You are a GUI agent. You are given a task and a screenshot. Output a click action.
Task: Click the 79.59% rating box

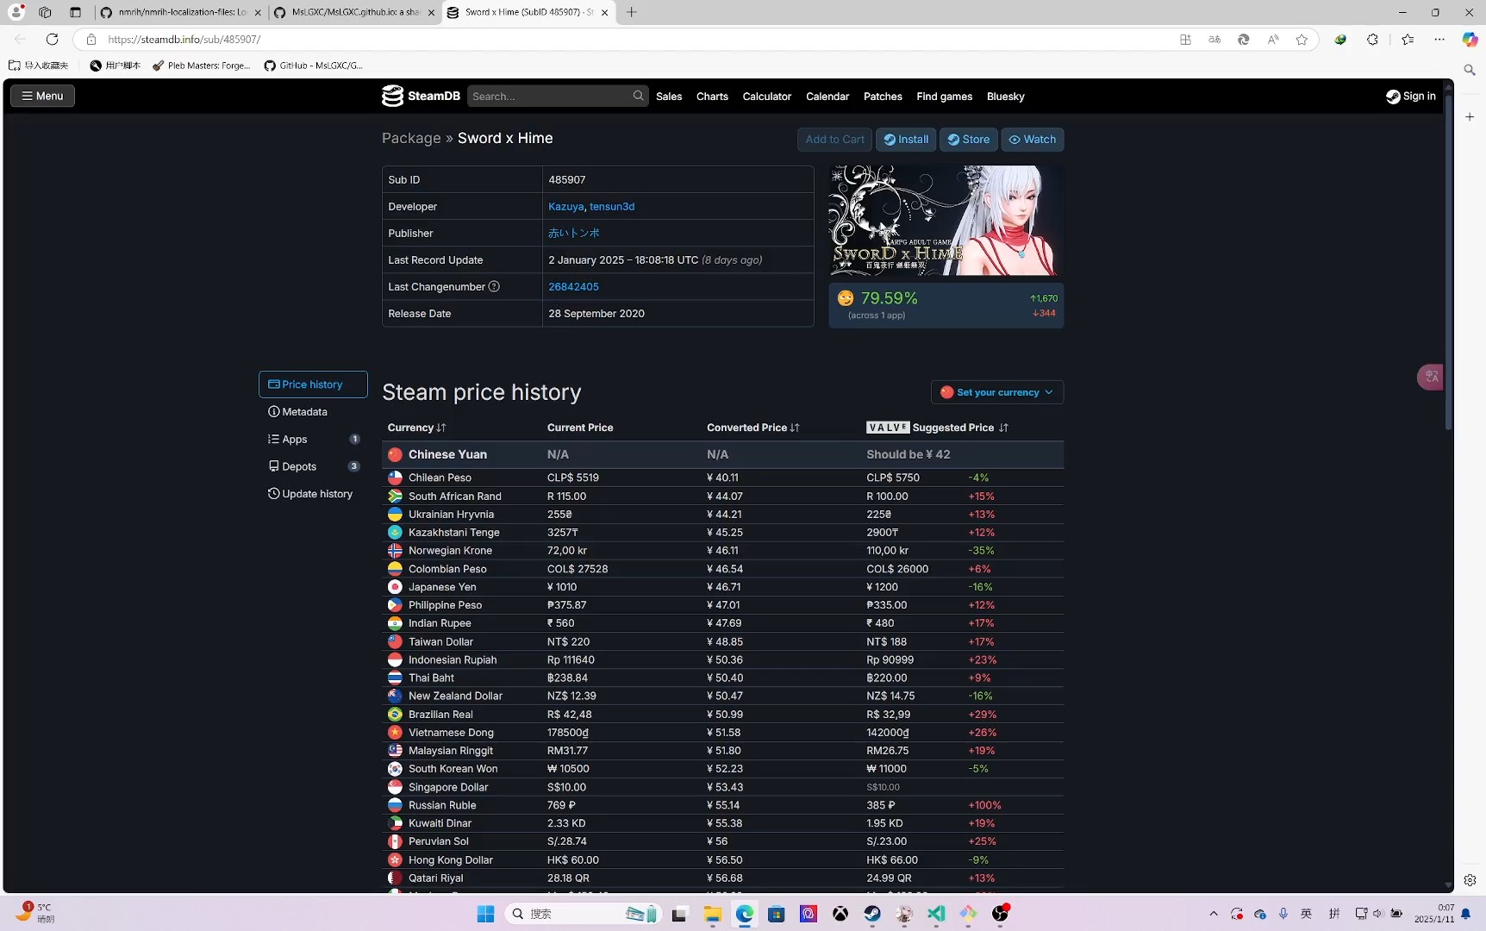pos(946,305)
